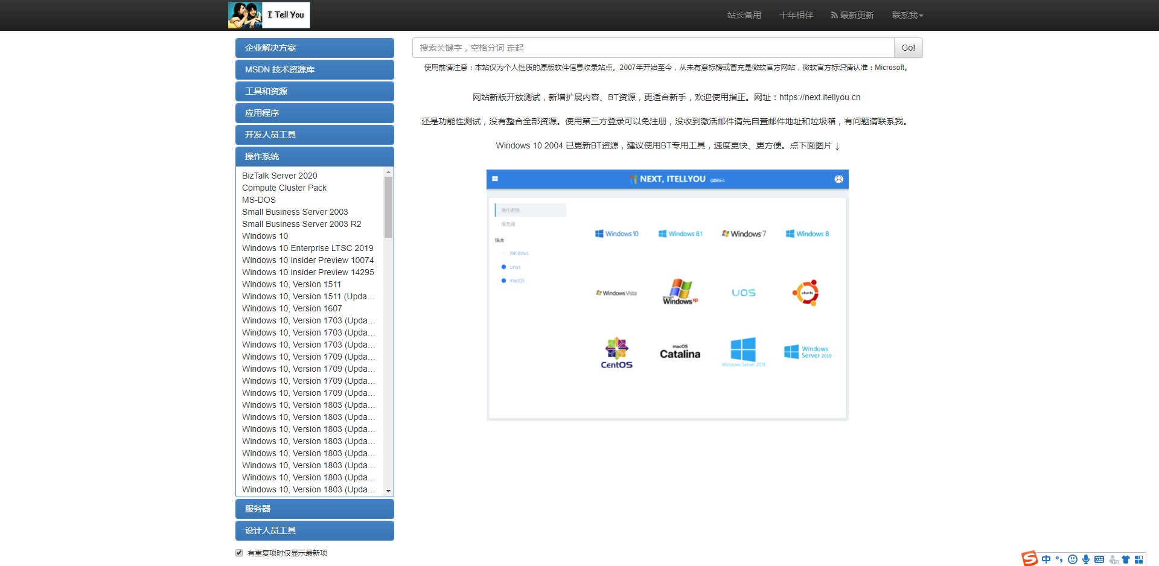1159x566 pixels.
Task: Toggle the punctuation mode icon in Sogou bar
Action: pyautogui.click(x=1059, y=559)
